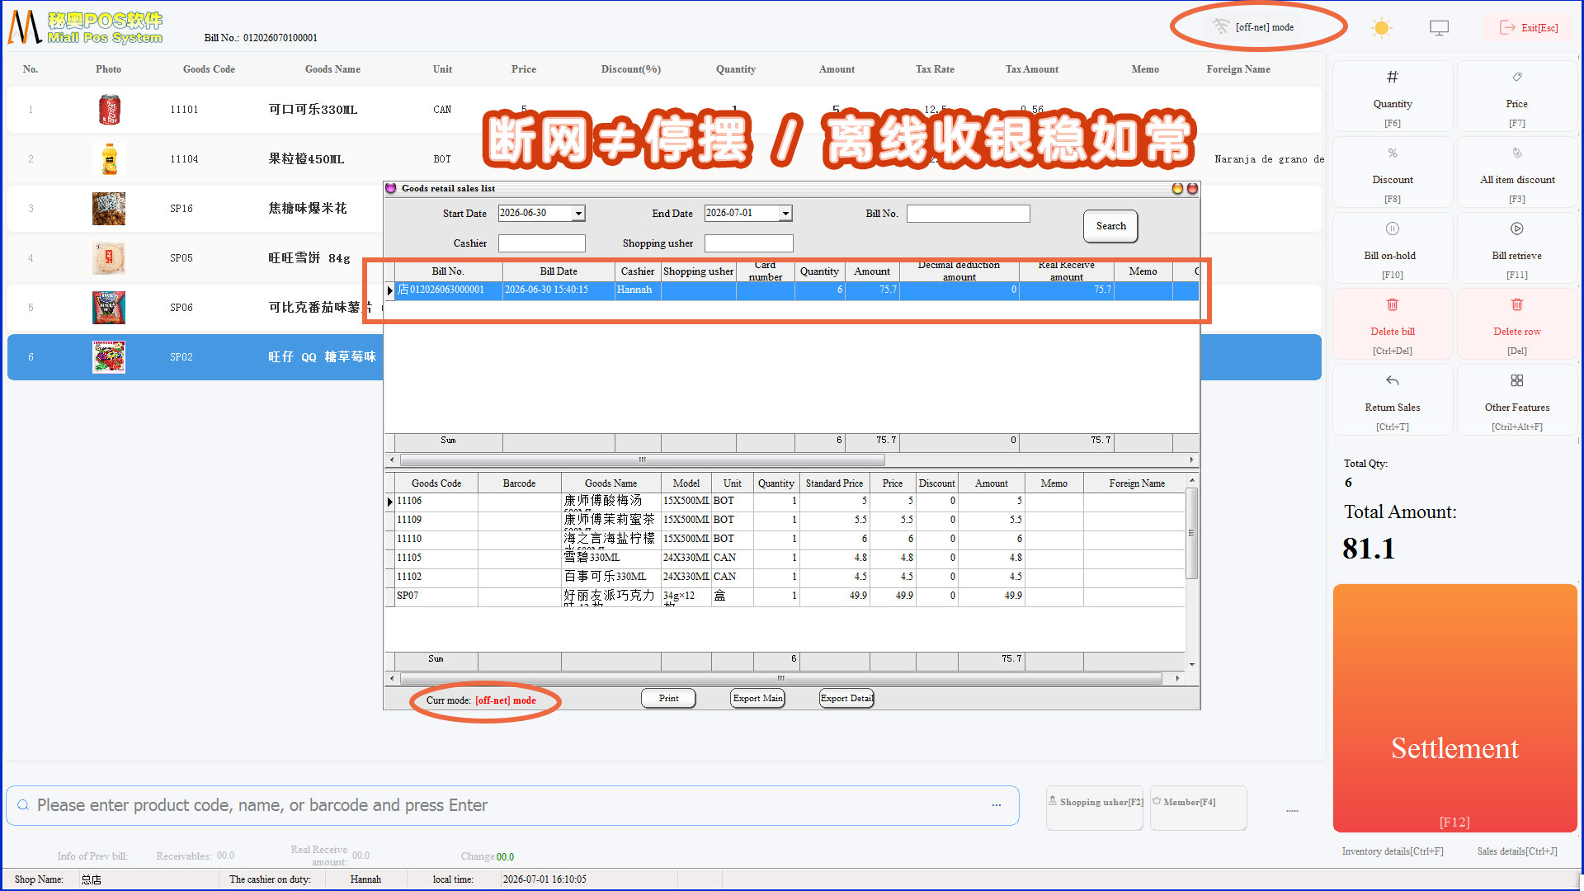Click the Export Main button
Viewport: 1584px width, 891px height.
pos(757,699)
